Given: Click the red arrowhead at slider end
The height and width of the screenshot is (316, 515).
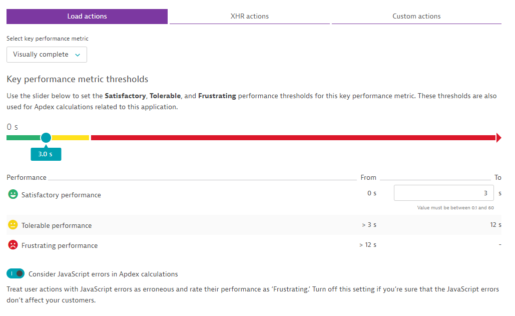Looking at the screenshot, I should coord(498,138).
